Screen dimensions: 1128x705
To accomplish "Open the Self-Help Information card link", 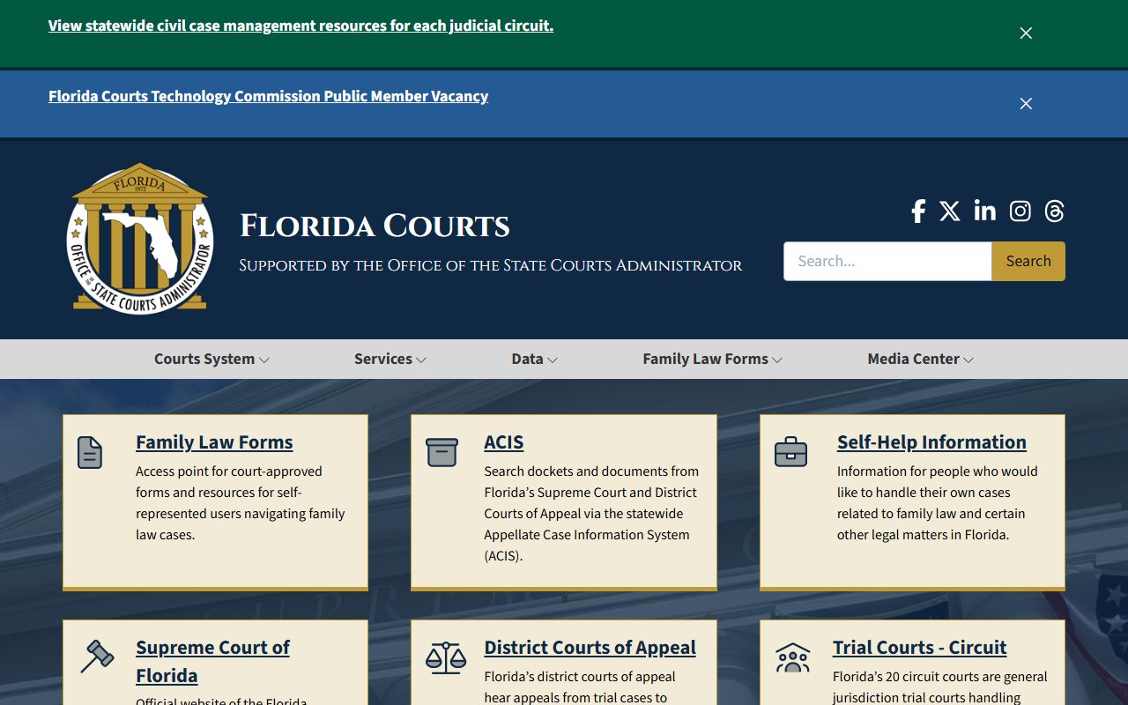I will click(931, 442).
